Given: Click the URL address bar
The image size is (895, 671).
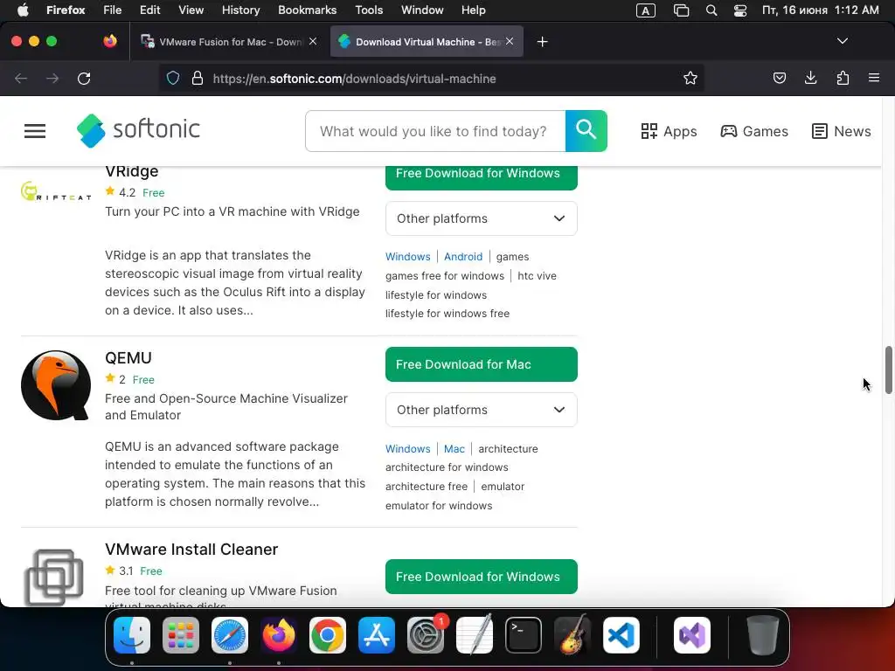Looking at the screenshot, I should [x=434, y=79].
